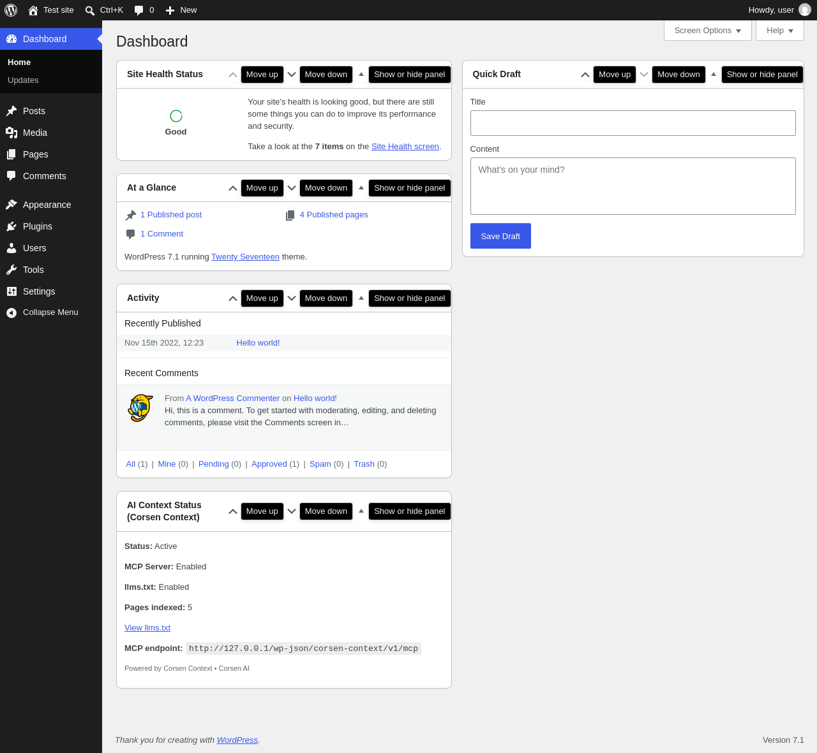Open the Test site home icon link

51,10
